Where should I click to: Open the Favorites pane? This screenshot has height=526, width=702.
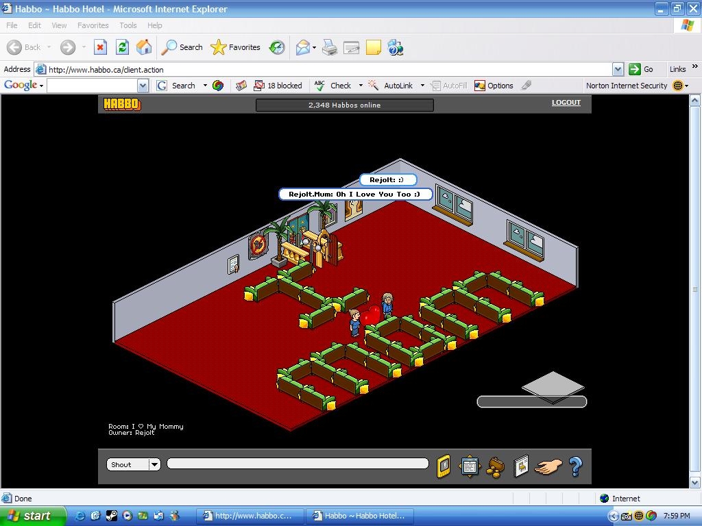click(236, 47)
